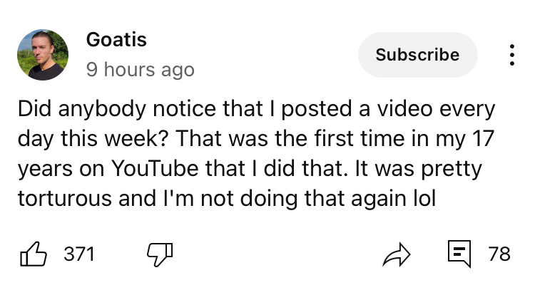
Task: Click the word "YouTube" in the post
Action: pos(150,170)
